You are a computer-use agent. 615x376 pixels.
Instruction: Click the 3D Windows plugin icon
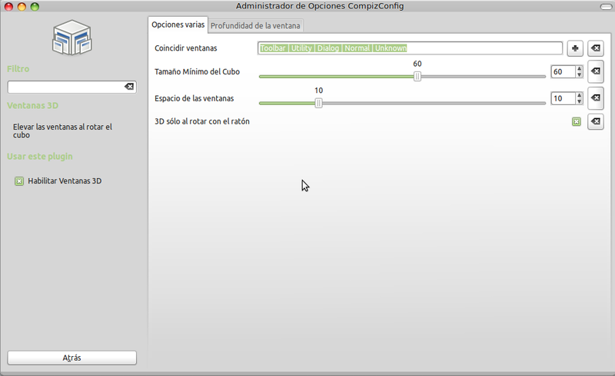[x=72, y=38]
